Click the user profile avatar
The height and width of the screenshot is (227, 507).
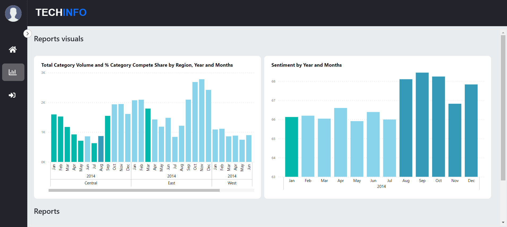[13, 13]
